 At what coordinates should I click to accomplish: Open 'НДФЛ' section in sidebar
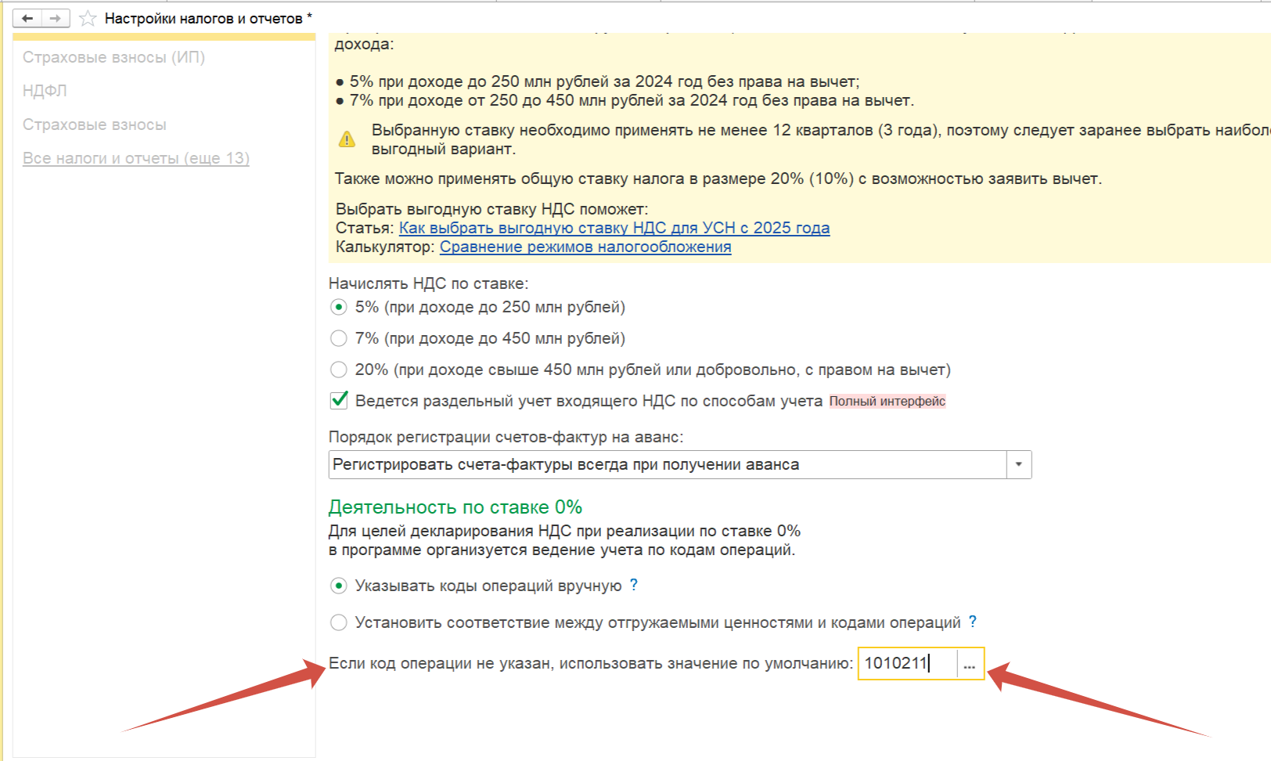tap(45, 91)
